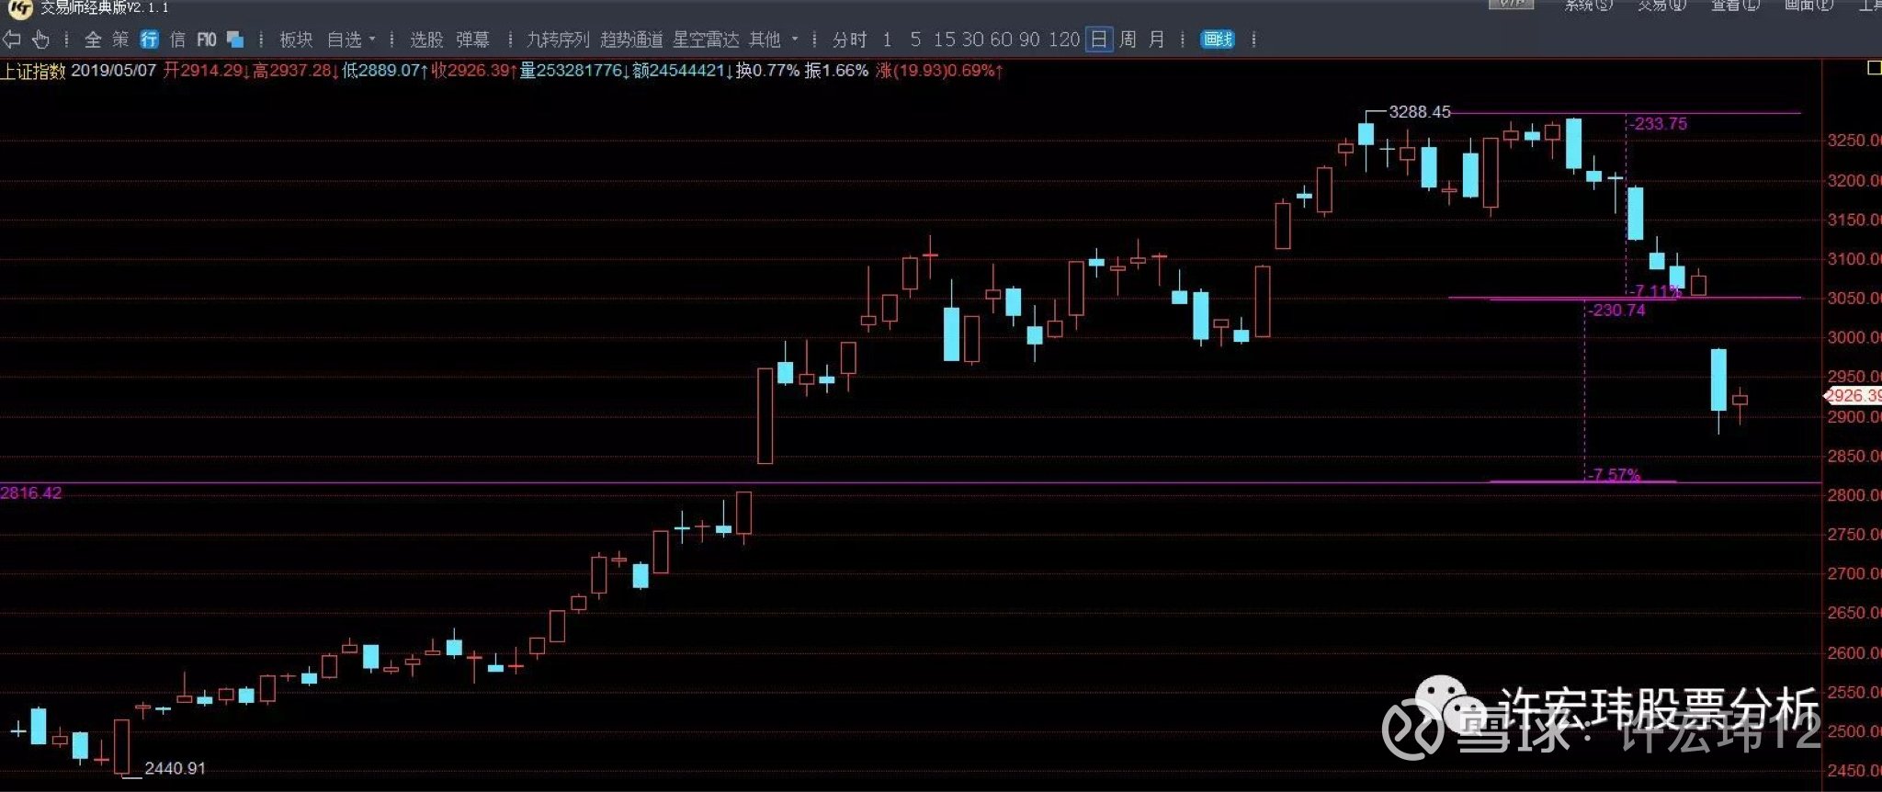This screenshot has height=792, width=1882.
Task: Select the 60-minute period
Action: coord(1002,40)
